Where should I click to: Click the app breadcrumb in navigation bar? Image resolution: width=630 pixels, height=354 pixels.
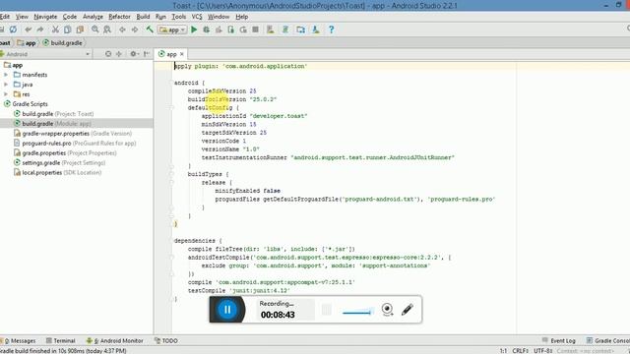click(x=27, y=43)
